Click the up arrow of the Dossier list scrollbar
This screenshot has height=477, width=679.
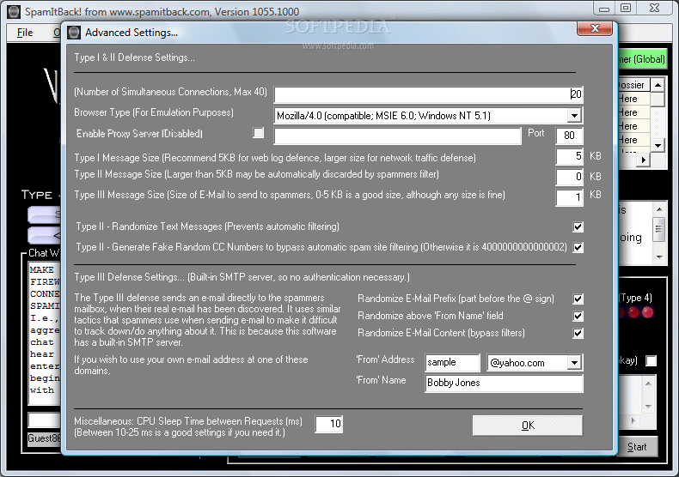click(x=658, y=85)
